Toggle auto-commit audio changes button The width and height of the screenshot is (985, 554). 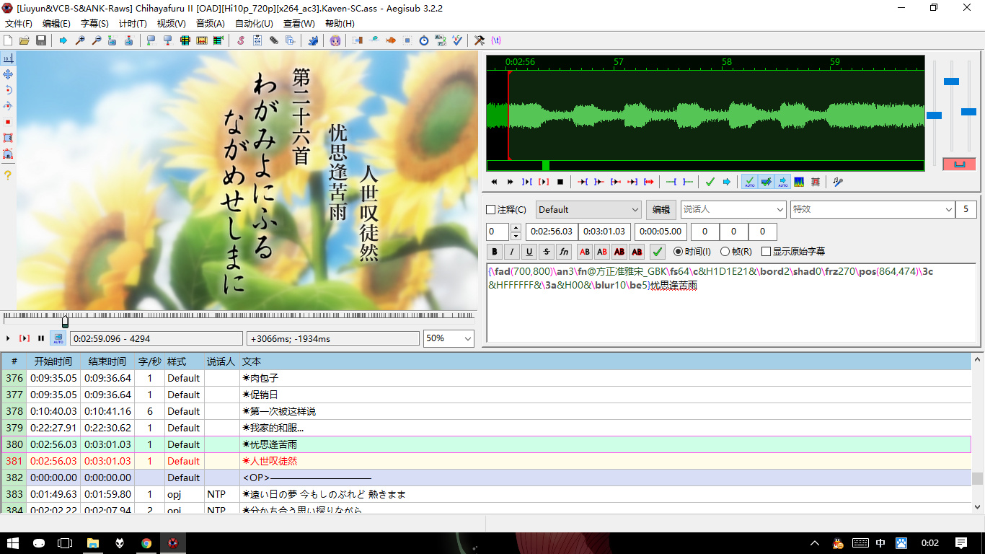tap(750, 182)
